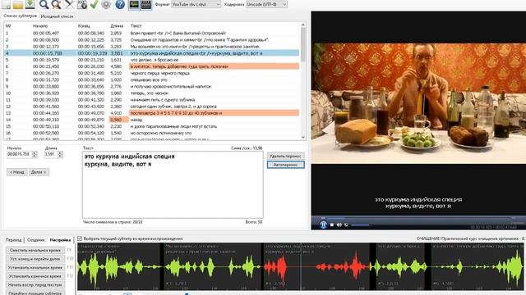Click Уст. конец и перейти далее
Image resolution: width=526 pixels, height=295 pixels.
(x=35, y=259)
